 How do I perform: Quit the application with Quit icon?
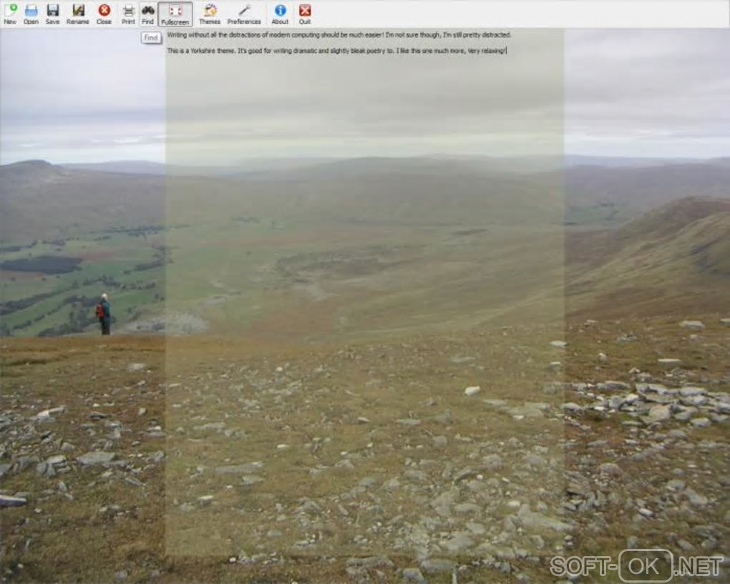pyautogui.click(x=305, y=14)
